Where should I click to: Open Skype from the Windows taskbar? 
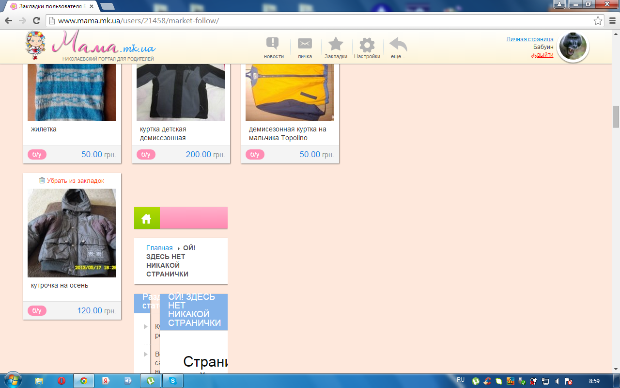[x=173, y=381]
